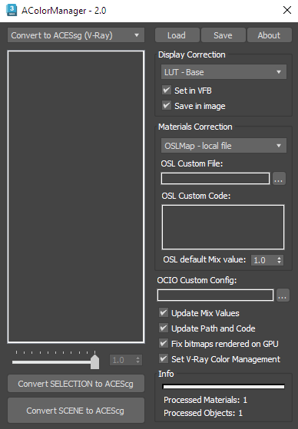The image size is (298, 429).
Task: Toggle the Update Path and Code checkbox
Action: [164, 328]
